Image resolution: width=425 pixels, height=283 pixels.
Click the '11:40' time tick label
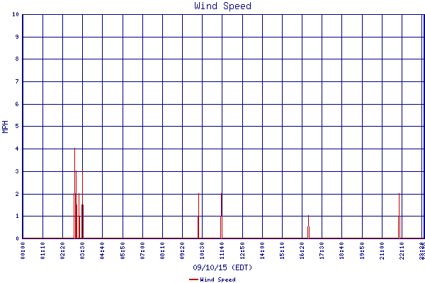click(222, 250)
